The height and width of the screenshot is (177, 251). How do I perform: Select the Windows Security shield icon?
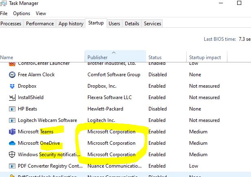click(12, 155)
